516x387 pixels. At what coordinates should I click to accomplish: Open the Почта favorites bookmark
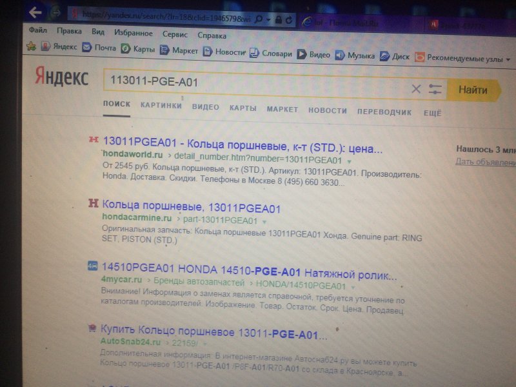coord(99,48)
